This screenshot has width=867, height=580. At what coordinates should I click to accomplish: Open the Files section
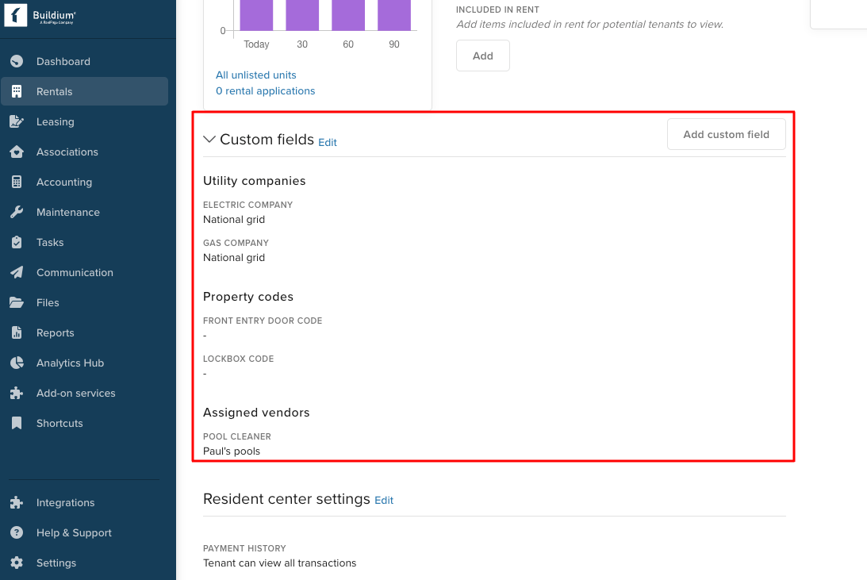click(47, 302)
